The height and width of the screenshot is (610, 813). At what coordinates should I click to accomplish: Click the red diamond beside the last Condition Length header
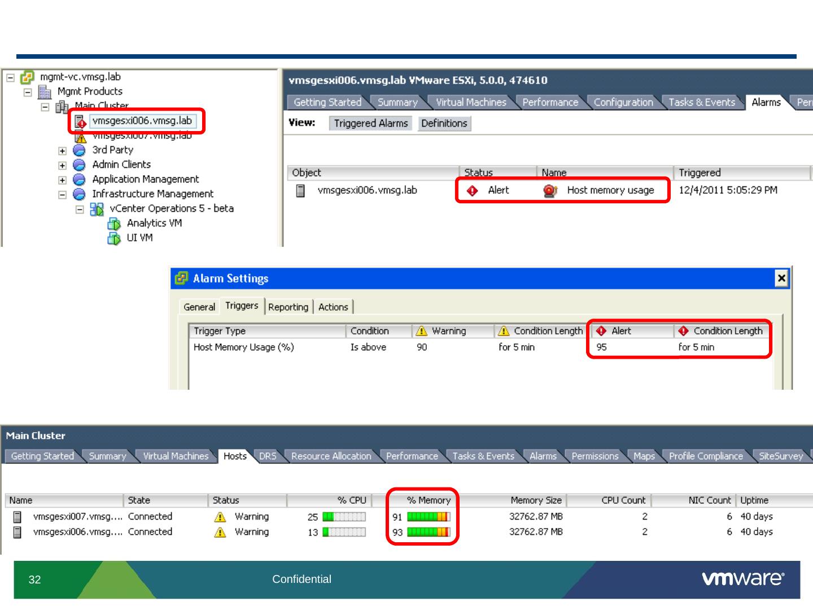point(684,331)
